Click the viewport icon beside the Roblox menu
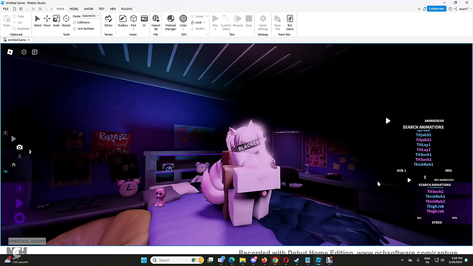This screenshot has width=473, height=266. (x=24, y=52)
